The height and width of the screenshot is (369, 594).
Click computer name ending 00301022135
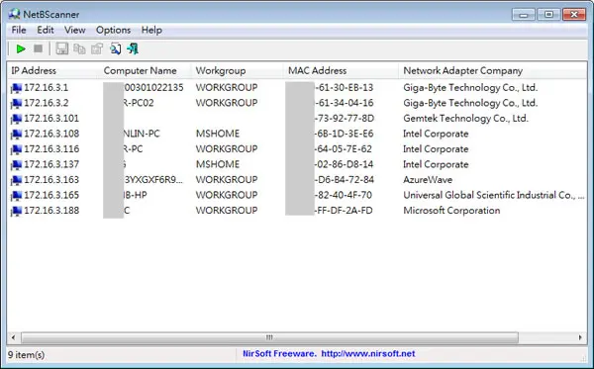(x=153, y=87)
